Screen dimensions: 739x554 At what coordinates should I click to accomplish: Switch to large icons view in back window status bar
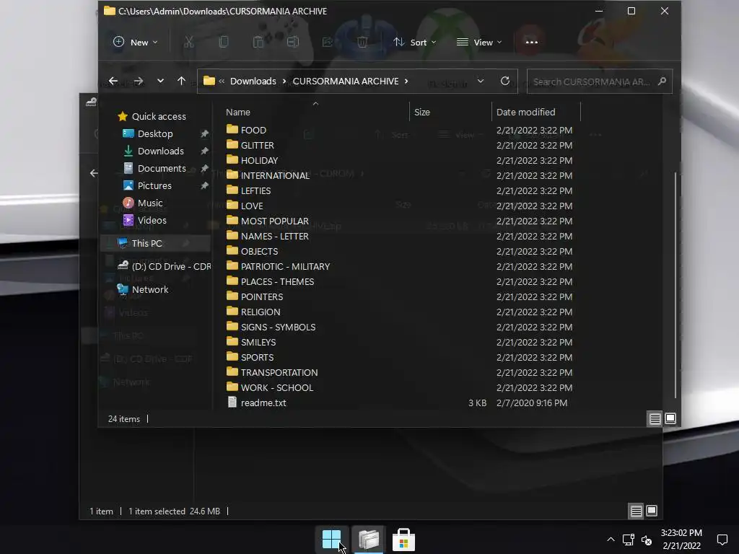(652, 511)
